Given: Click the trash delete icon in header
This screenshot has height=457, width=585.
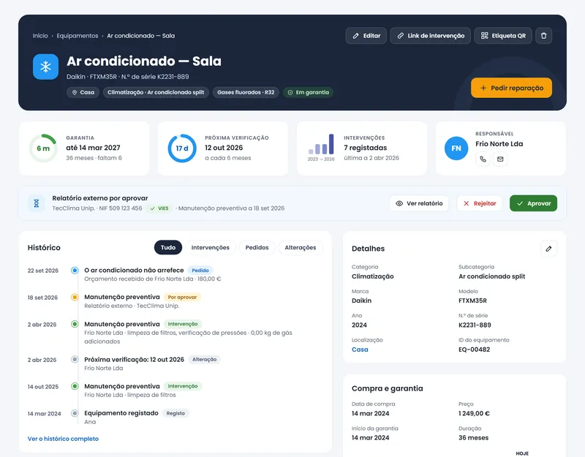Looking at the screenshot, I should (543, 36).
